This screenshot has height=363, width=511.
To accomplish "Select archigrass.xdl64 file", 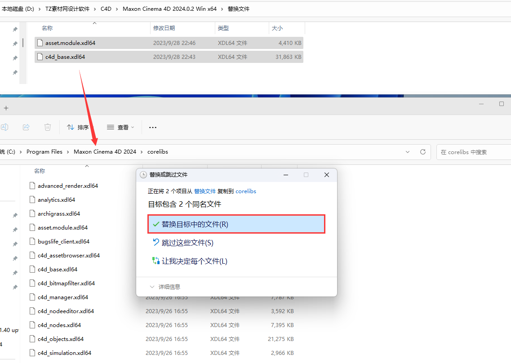I will [x=59, y=214].
